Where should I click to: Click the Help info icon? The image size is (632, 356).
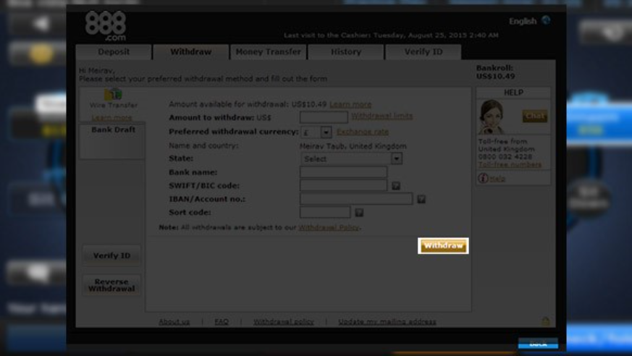pyautogui.click(x=483, y=178)
